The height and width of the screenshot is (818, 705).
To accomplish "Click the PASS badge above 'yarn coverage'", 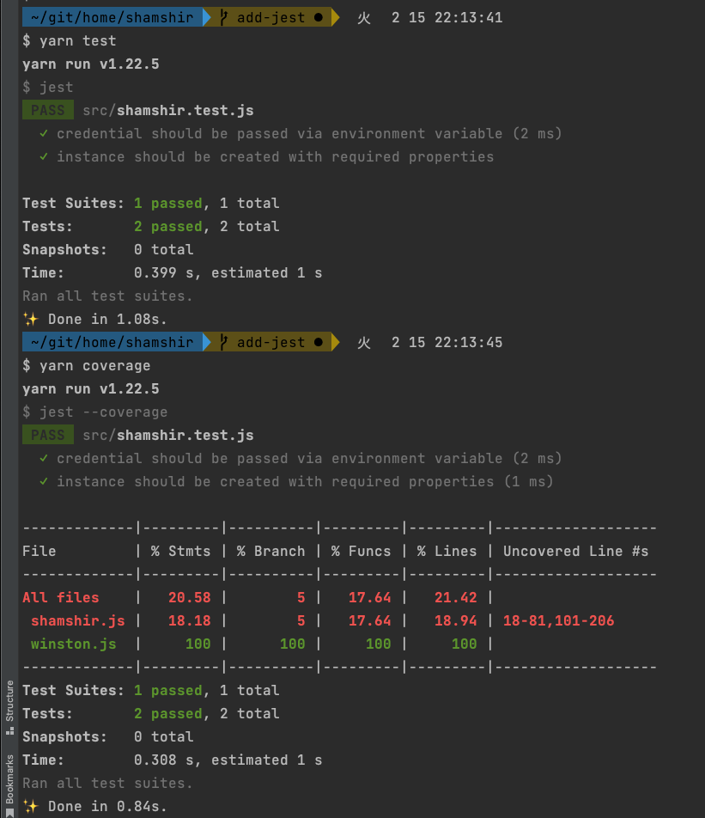I will [48, 111].
